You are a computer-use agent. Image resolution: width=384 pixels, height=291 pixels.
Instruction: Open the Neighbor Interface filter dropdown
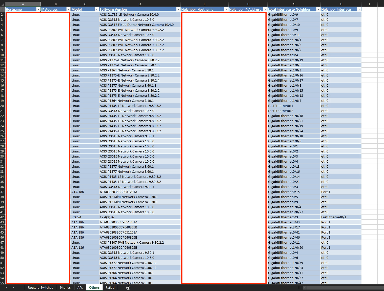click(359, 9)
